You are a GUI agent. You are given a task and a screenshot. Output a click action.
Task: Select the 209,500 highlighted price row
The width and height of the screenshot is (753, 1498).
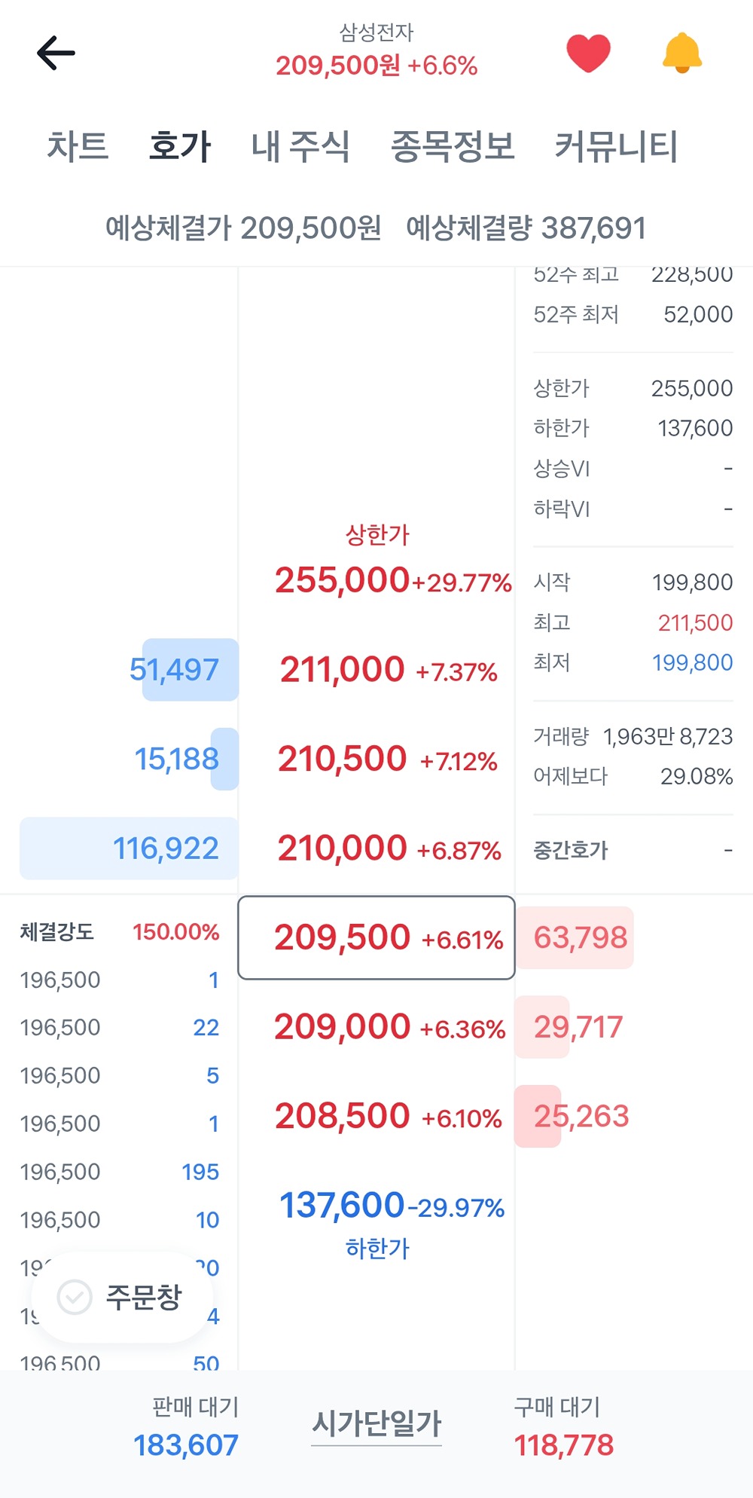point(376,938)
